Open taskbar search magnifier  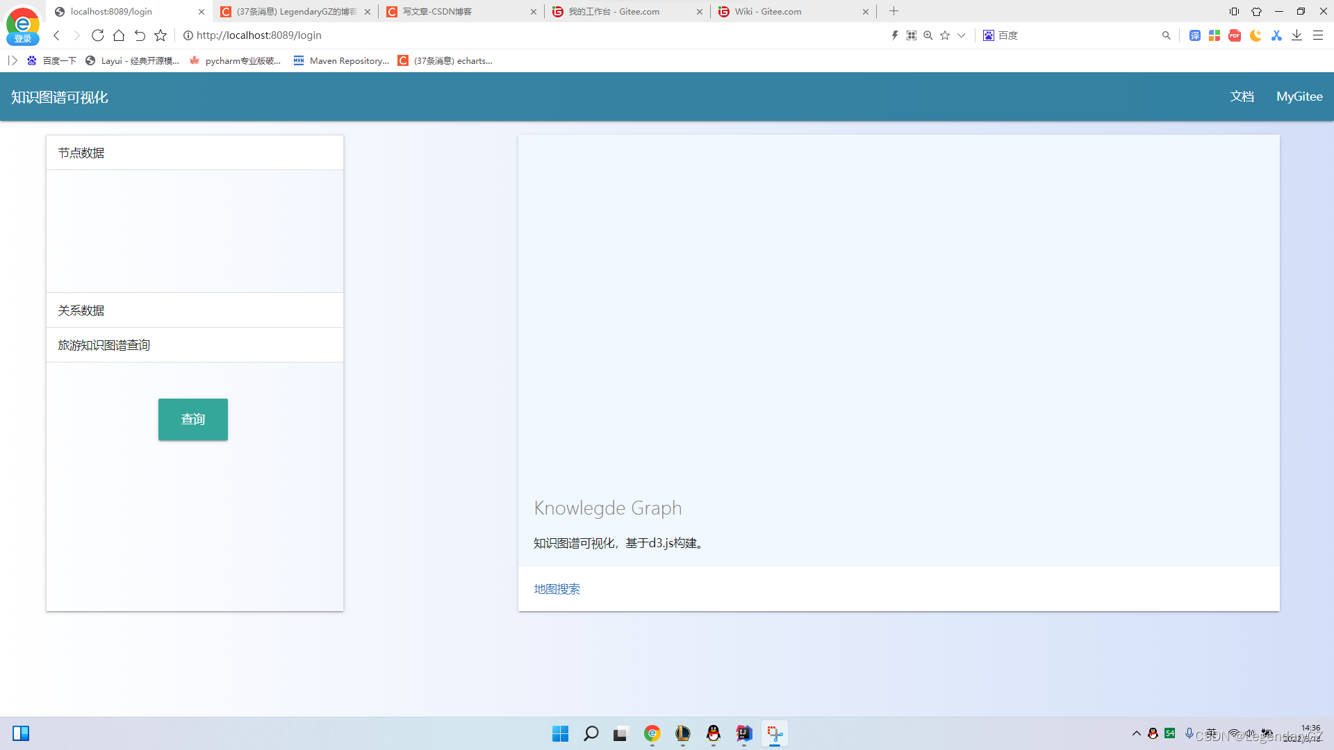pos(591,733)
